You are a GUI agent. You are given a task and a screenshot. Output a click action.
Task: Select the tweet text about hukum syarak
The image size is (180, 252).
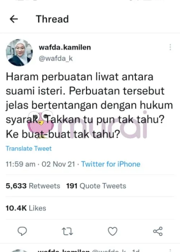point(89,105)
